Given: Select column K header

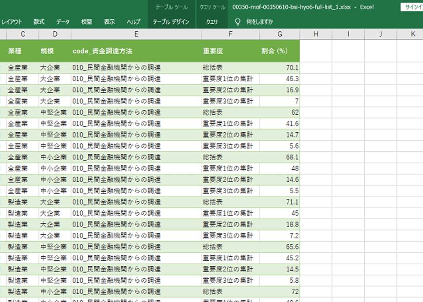Looking at the screenshot, I should (x=410, y=34).
